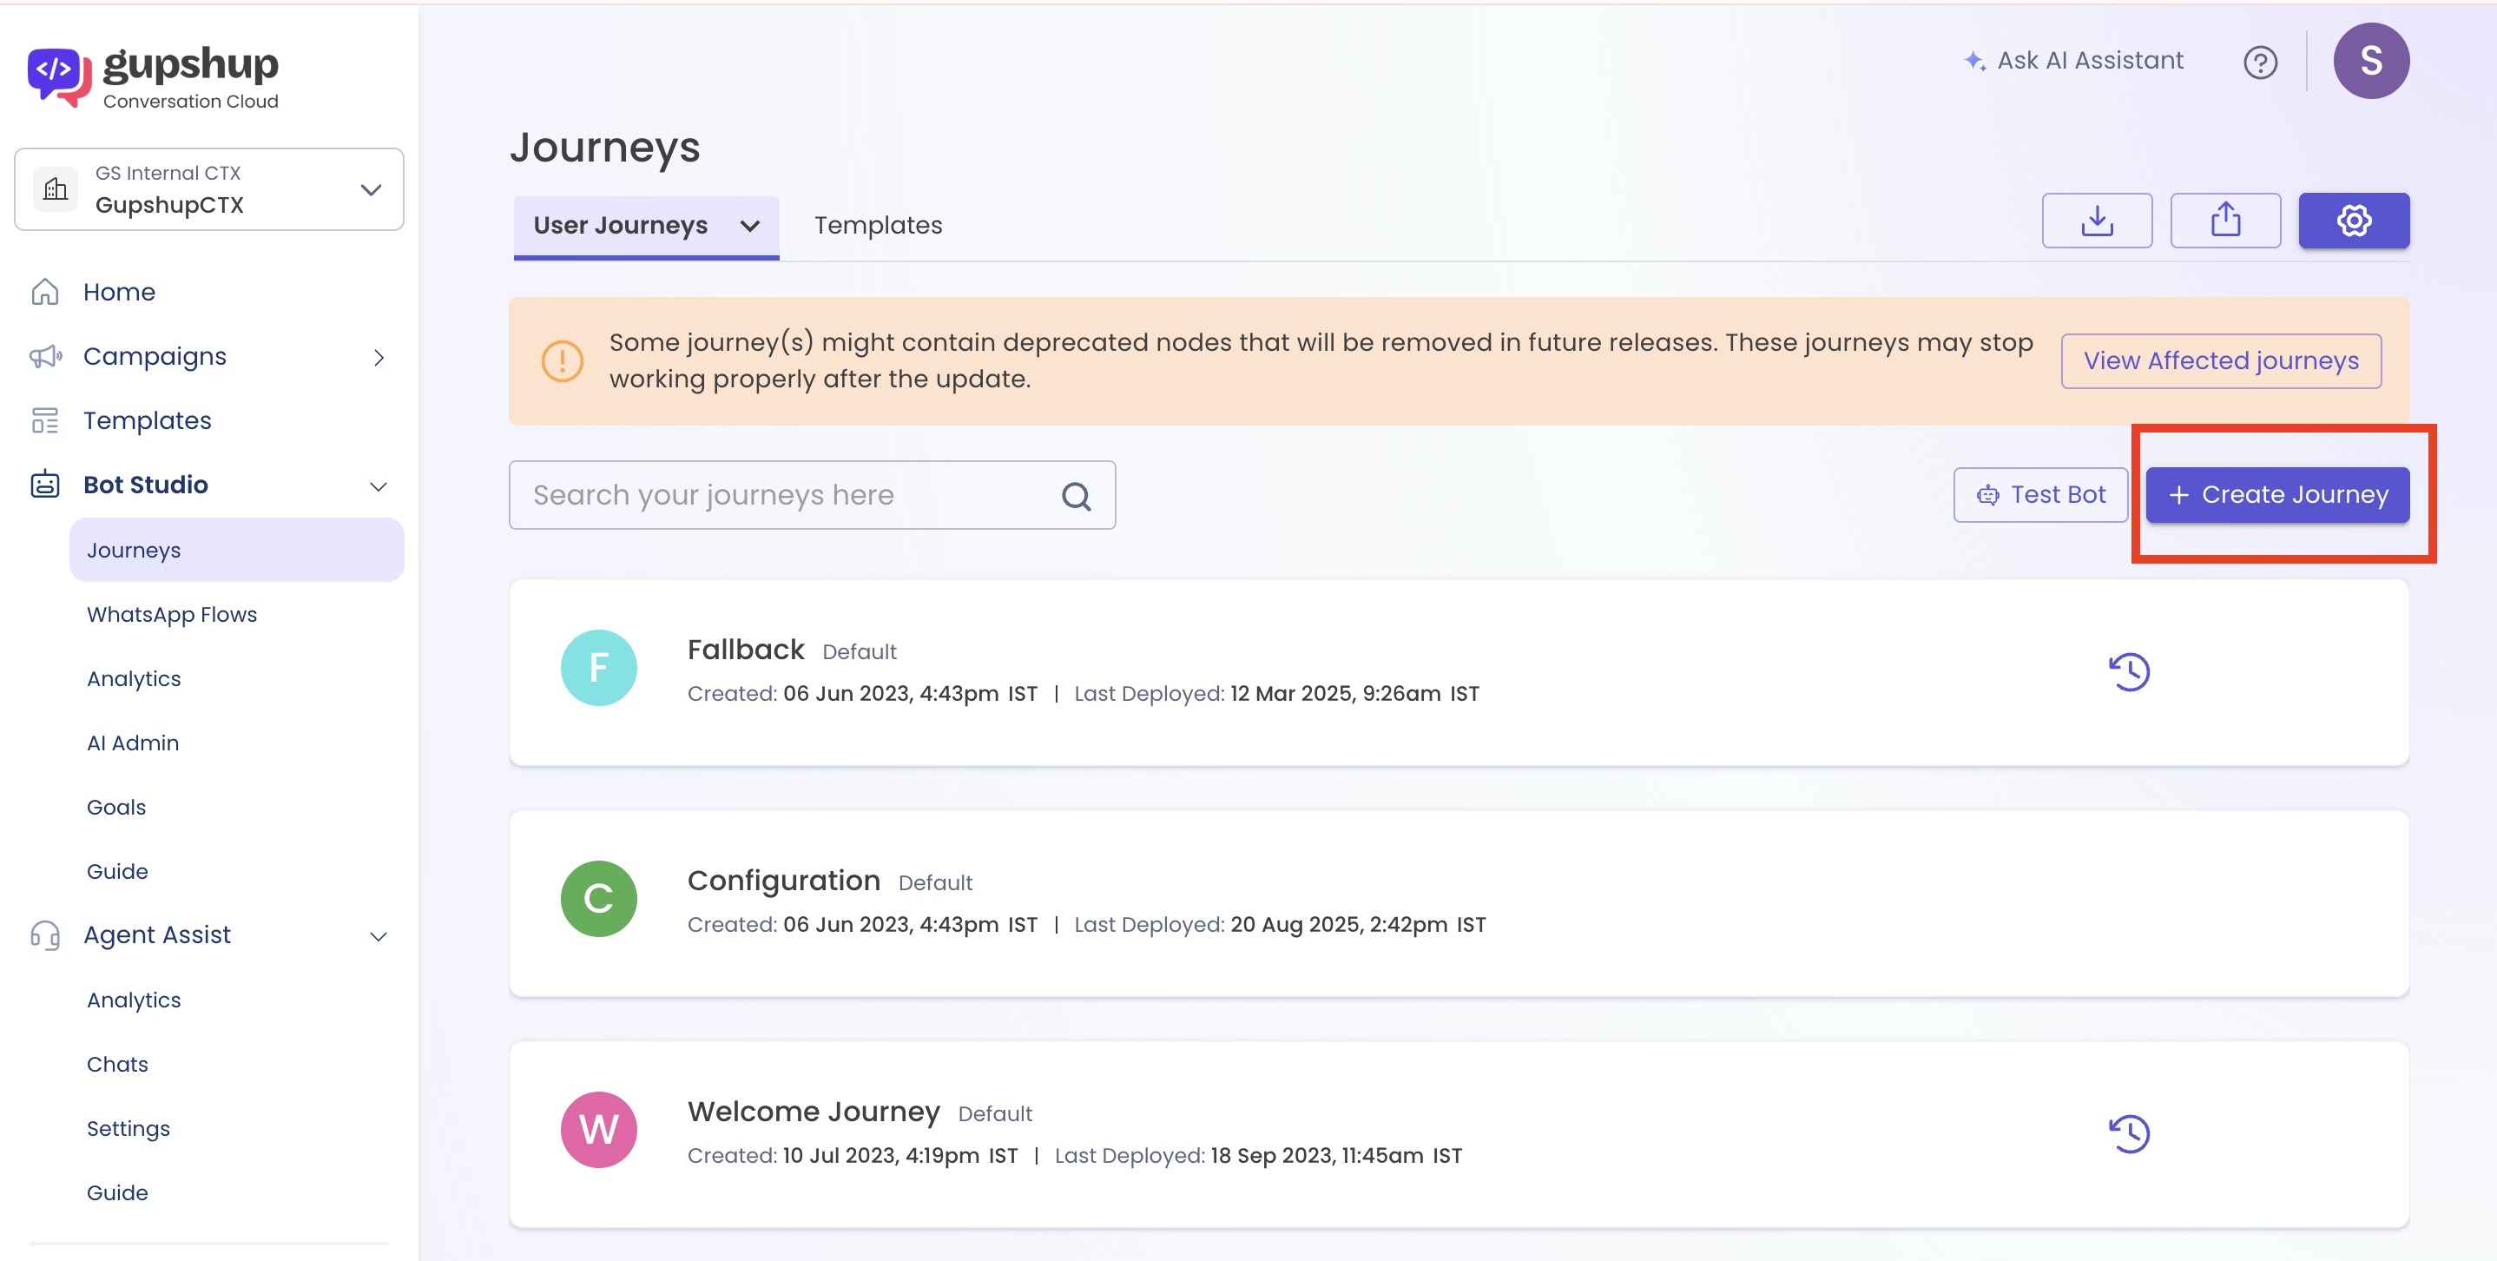Select the User Journeys tab
The image size is (2497, 1261).
[621, 225]
